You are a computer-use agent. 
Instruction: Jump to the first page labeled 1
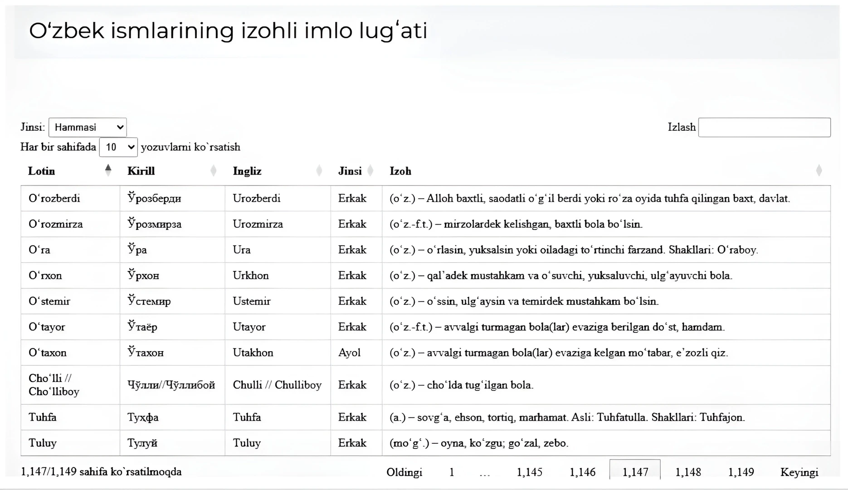(451, 472)
